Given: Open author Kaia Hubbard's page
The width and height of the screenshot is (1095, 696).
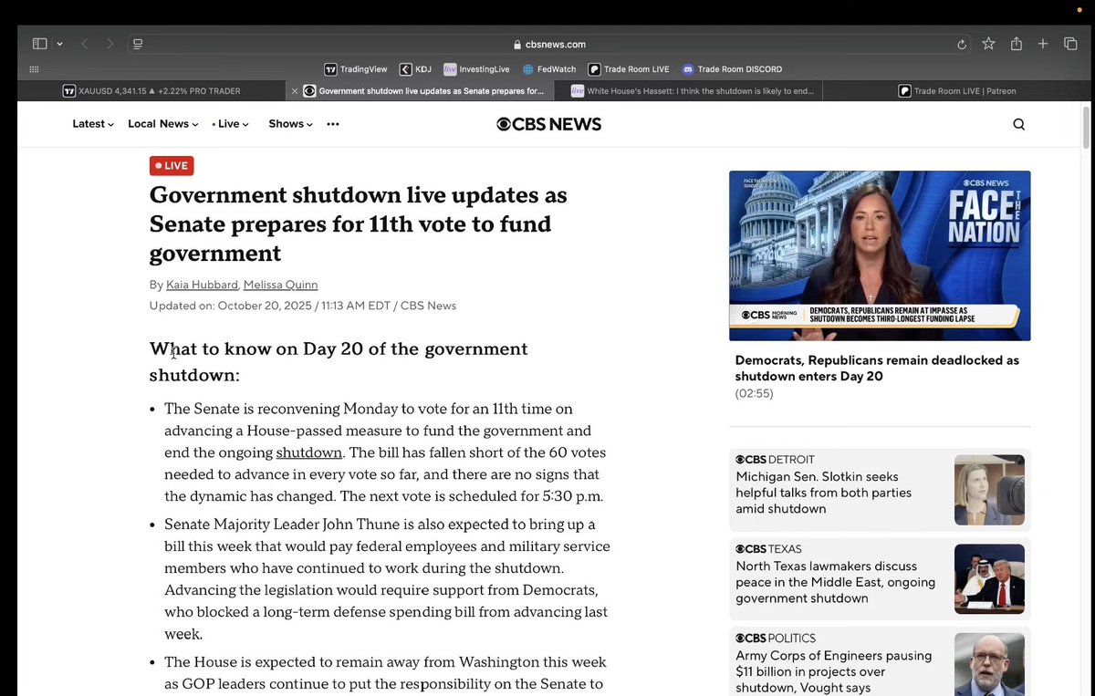Looking at the screenshot, I should [x=201, y=285].
